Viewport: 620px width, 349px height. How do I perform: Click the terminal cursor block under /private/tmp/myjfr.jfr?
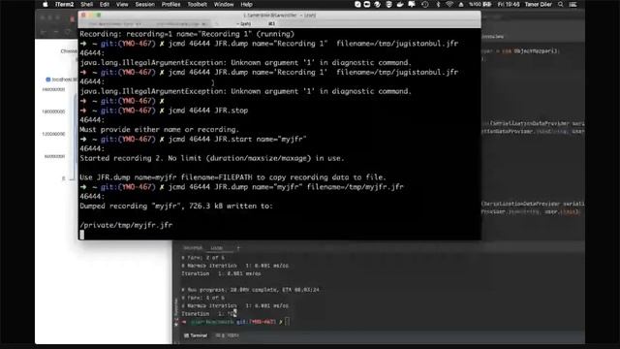click(81, 235)
